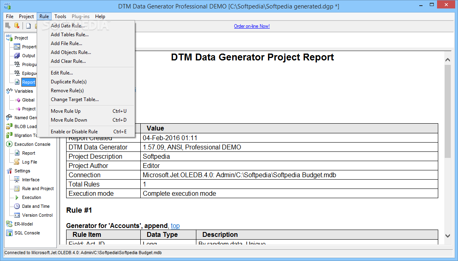Click the connection status bar text
Viewport: 458px width, 261px height.
(83, 253)
